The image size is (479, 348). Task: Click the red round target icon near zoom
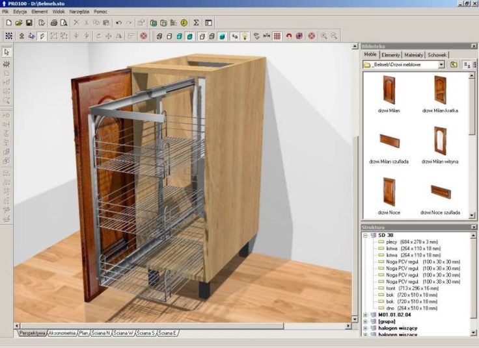click(311, 36)
